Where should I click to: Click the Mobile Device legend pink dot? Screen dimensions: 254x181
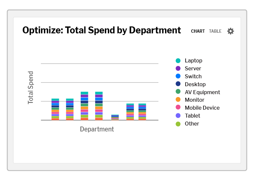(178, 107)
